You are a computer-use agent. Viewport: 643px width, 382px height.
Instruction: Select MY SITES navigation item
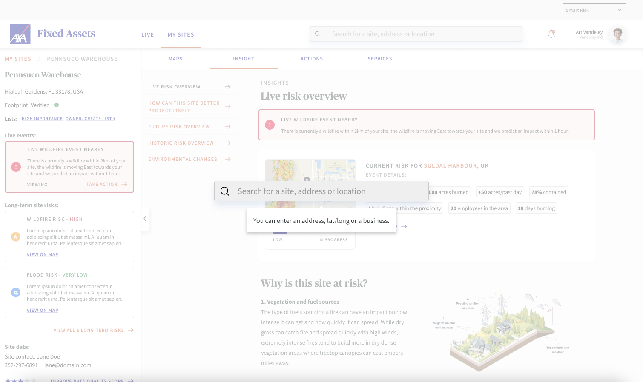point(181,35)
